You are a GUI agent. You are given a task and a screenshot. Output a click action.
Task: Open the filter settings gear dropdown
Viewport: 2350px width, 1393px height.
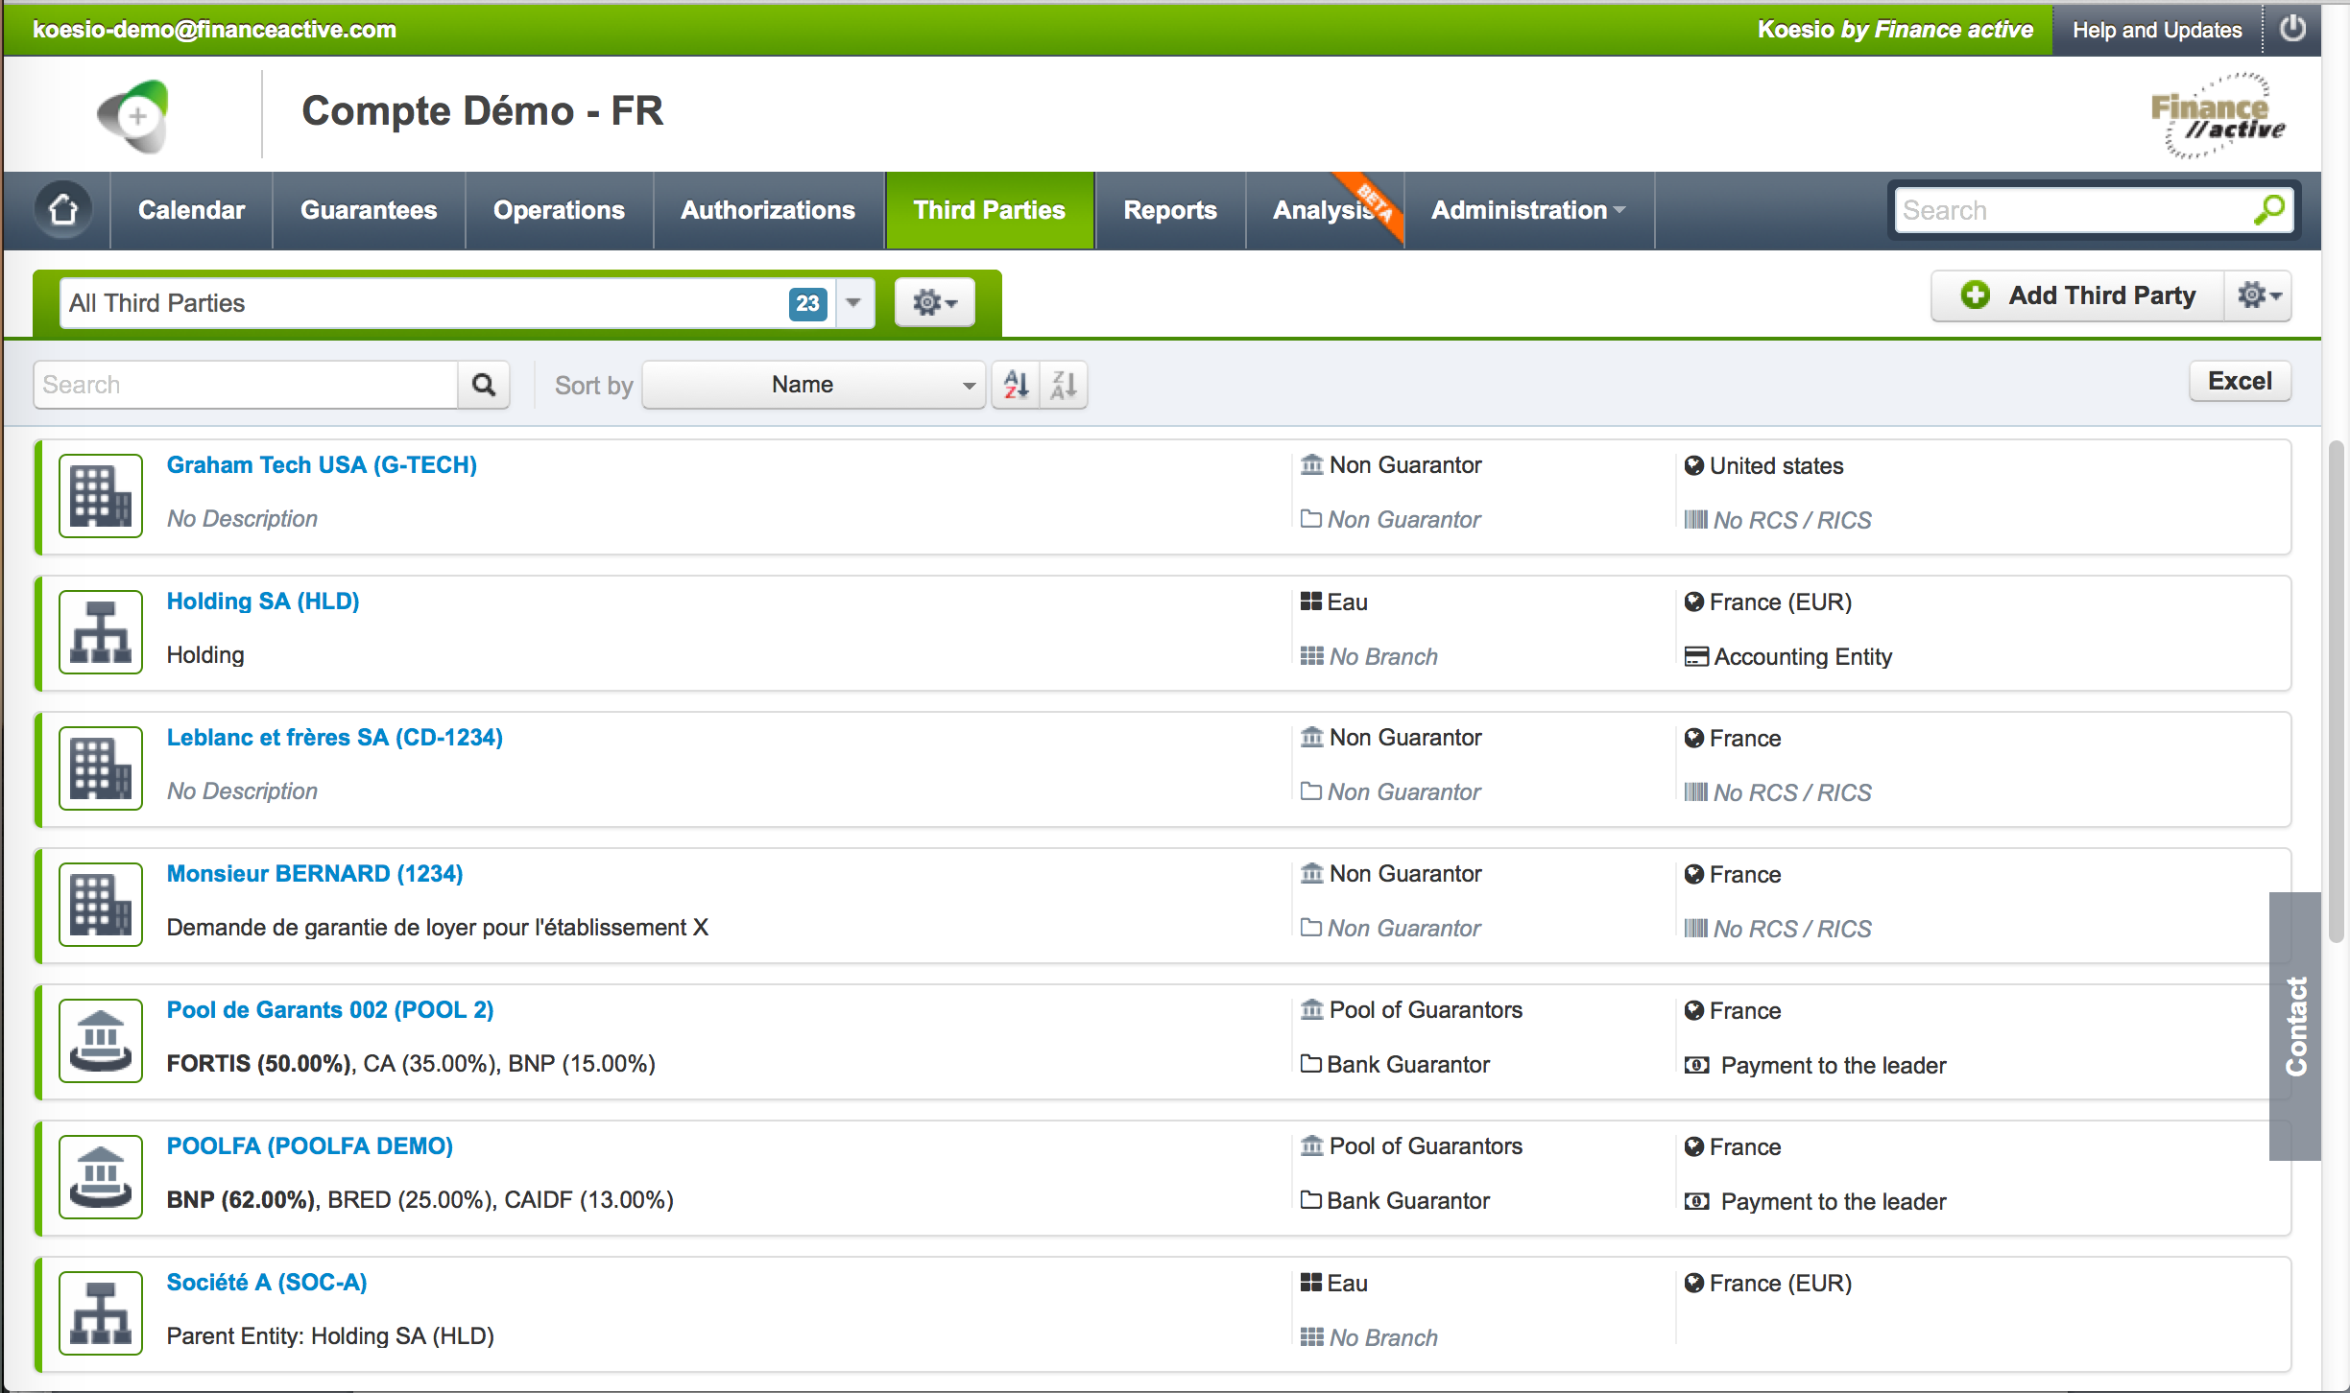tap(934, 303)
